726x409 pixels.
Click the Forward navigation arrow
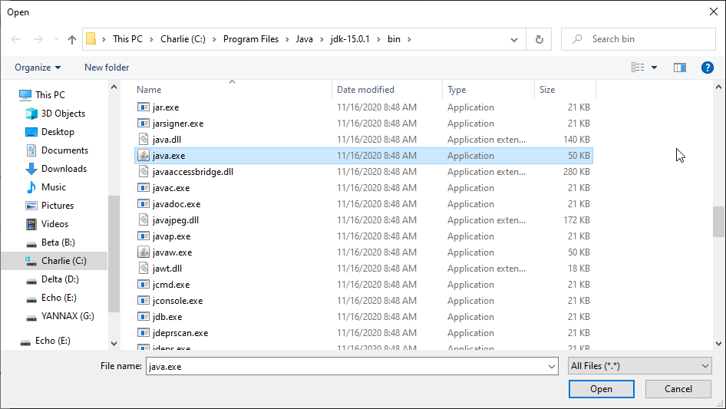[x=38, y=39]
